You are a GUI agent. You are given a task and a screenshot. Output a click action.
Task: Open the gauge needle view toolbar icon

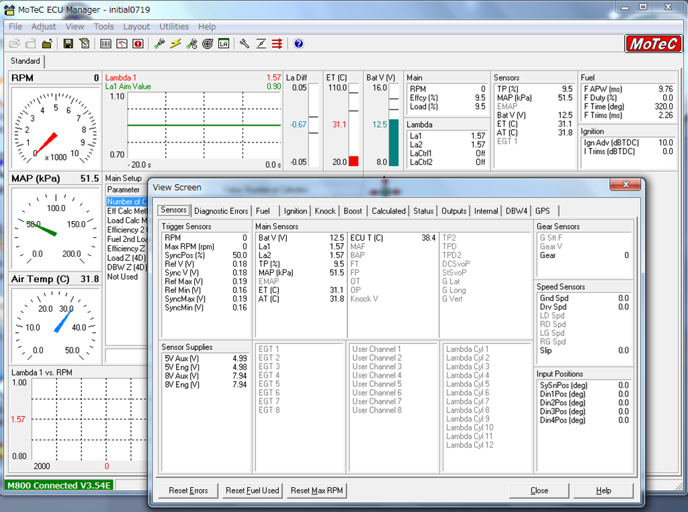click(122, 44)
